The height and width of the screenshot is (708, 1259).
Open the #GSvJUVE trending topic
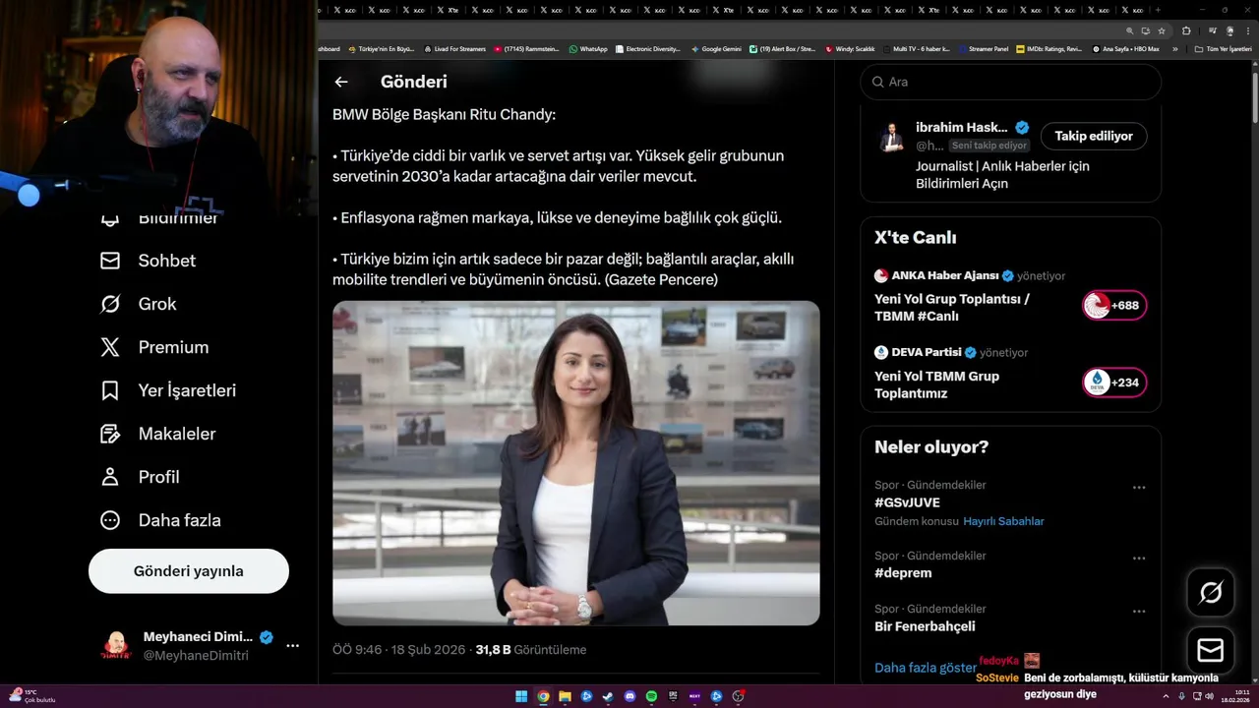coord(907,502)
